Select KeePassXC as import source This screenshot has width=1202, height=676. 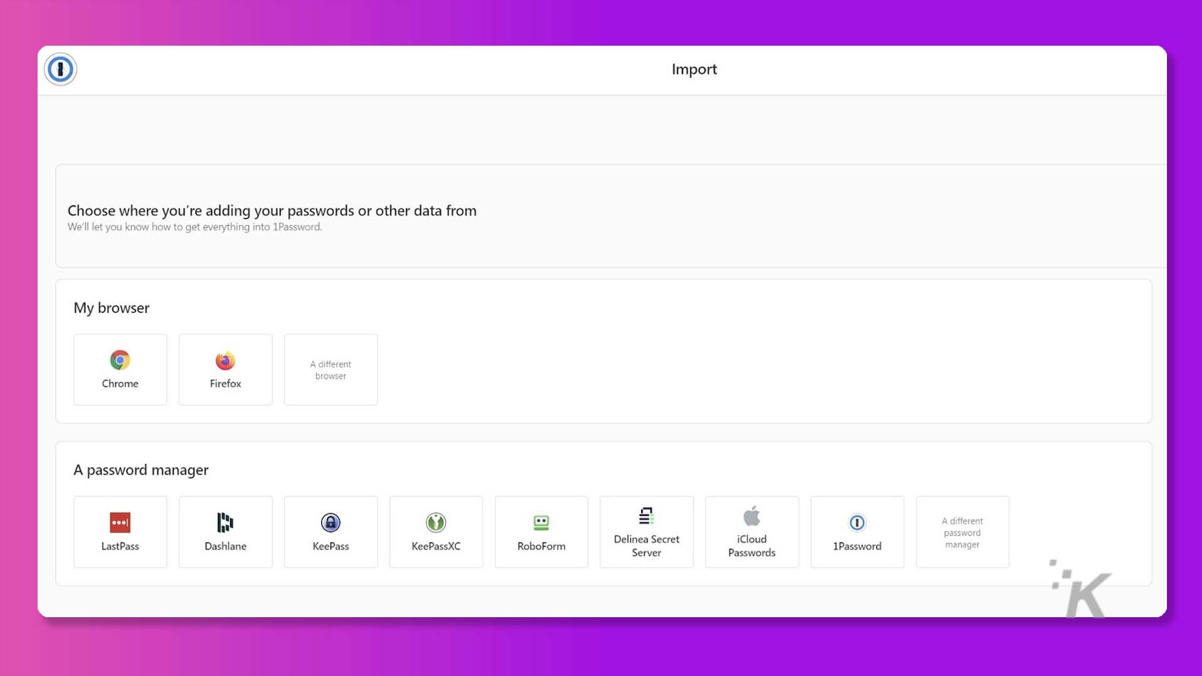pyautogui.click(x=436, y=531)
